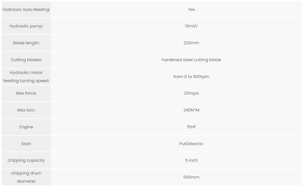
Task: Click the "Max torc:" label
Action: (26, 110)
